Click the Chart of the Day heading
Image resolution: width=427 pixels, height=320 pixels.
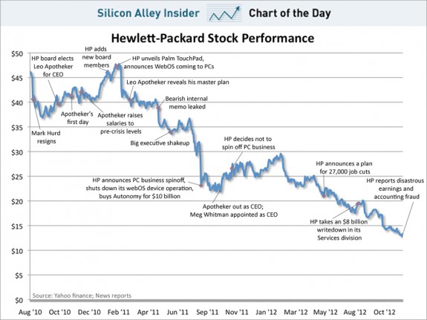(x=290, y=13)
